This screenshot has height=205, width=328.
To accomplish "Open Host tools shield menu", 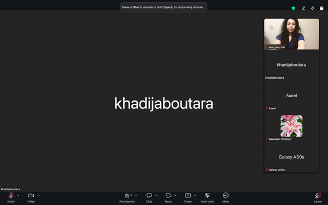I will 207,197.
